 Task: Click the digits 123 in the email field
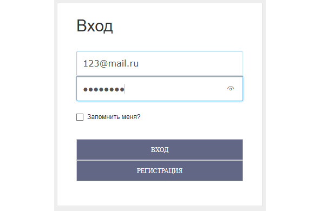coord(91,63)
